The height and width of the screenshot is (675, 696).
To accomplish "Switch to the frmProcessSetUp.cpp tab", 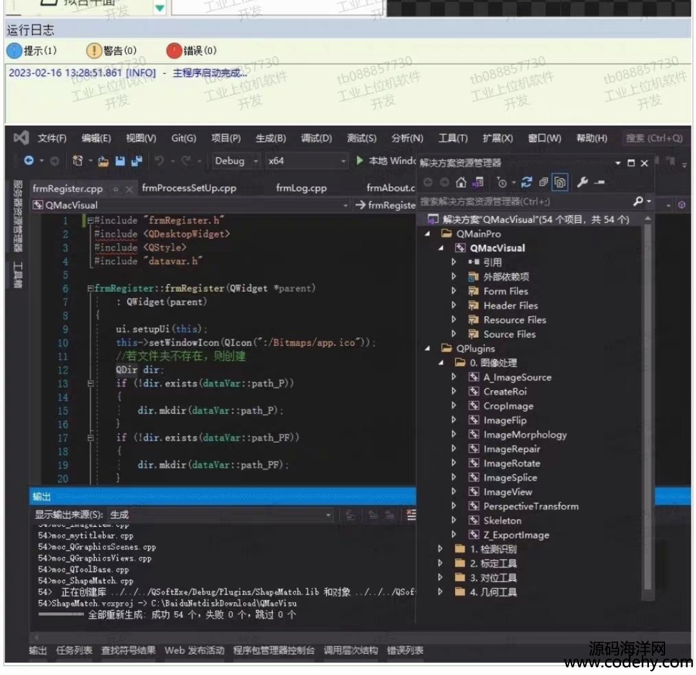I will (189, 188).
